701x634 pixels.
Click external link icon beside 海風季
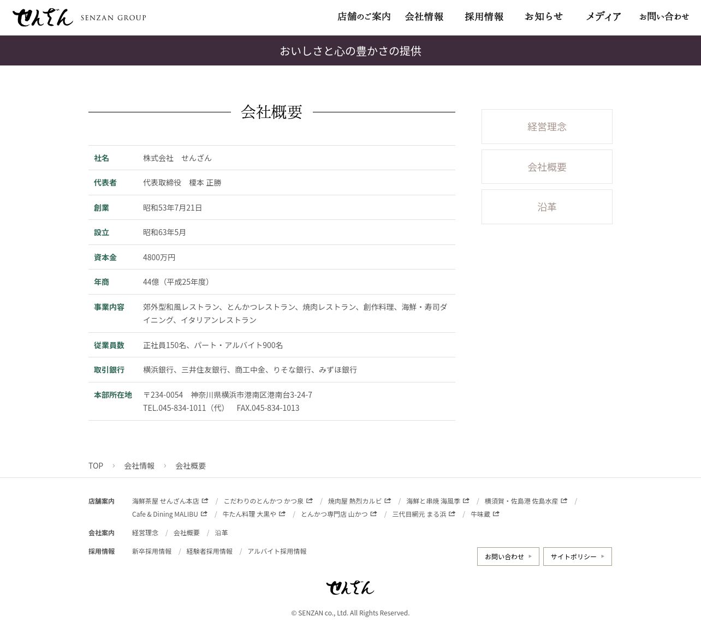point(466,500)
